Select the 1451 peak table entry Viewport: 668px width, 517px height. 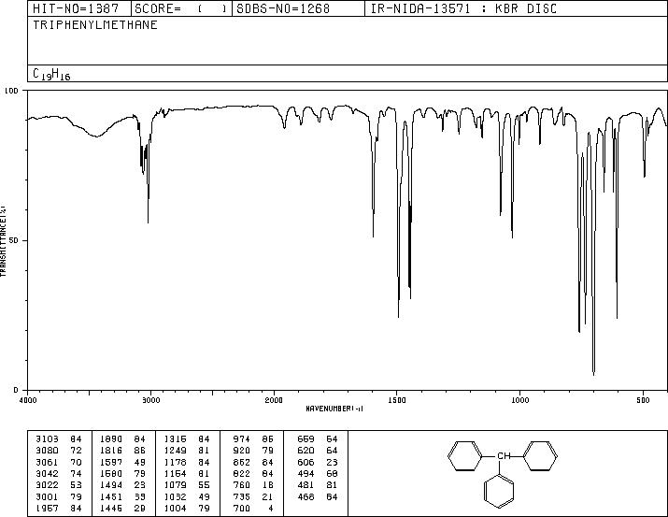pyautogui.click(x=122, y=496)
